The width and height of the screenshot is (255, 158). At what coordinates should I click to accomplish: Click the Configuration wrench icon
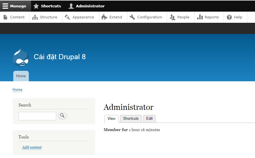tap(132, 17)
